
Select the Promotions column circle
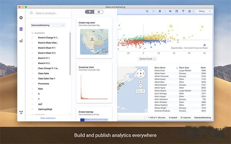pyautogui.click(x=32, y=84)
